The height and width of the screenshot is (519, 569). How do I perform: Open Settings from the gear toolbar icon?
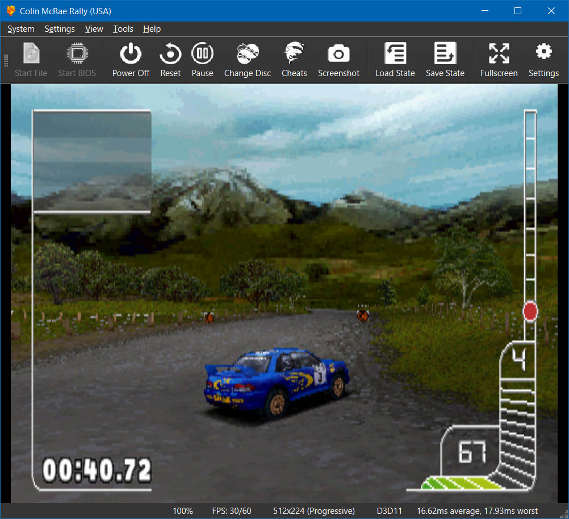(543, 60)
